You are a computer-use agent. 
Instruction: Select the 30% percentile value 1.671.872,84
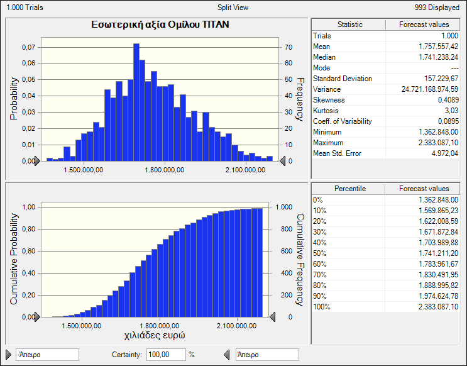pos(438,232)
